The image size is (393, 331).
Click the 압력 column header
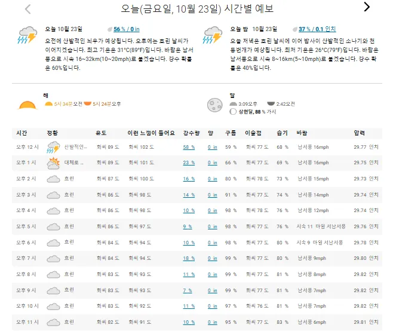[x=359, y=133]
